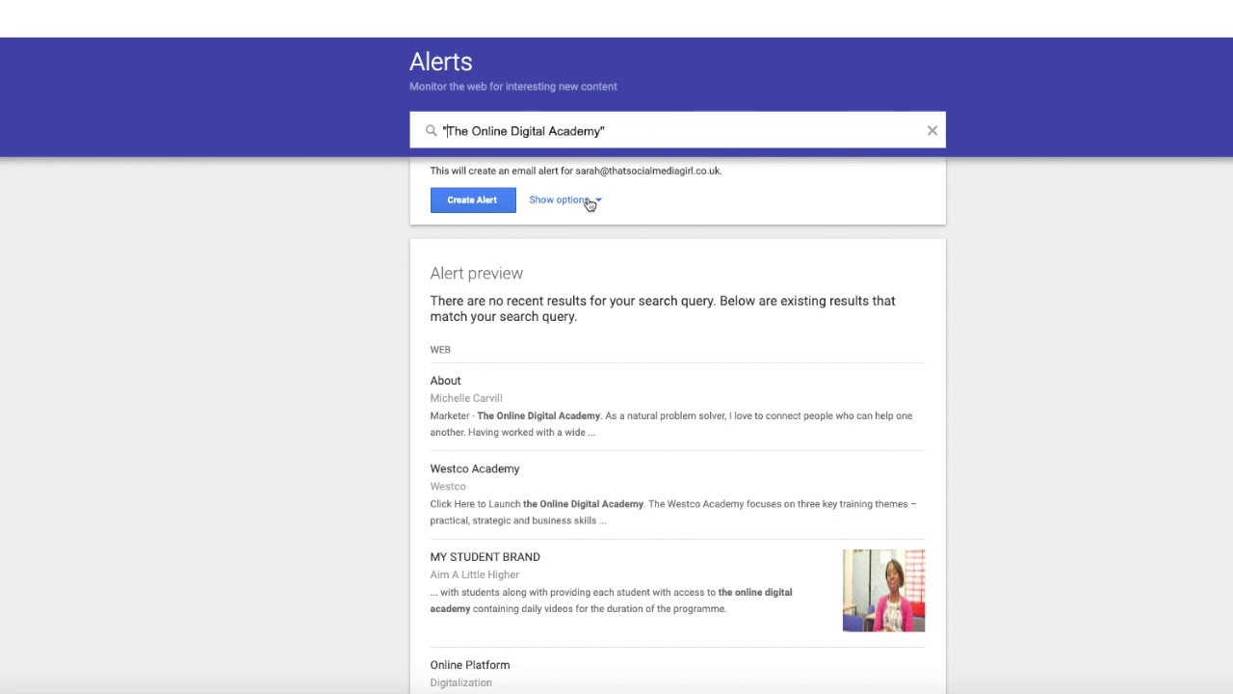Click the 'There are no recent results' message
This screenshot has height=694, width=1233.
(663, 308)
